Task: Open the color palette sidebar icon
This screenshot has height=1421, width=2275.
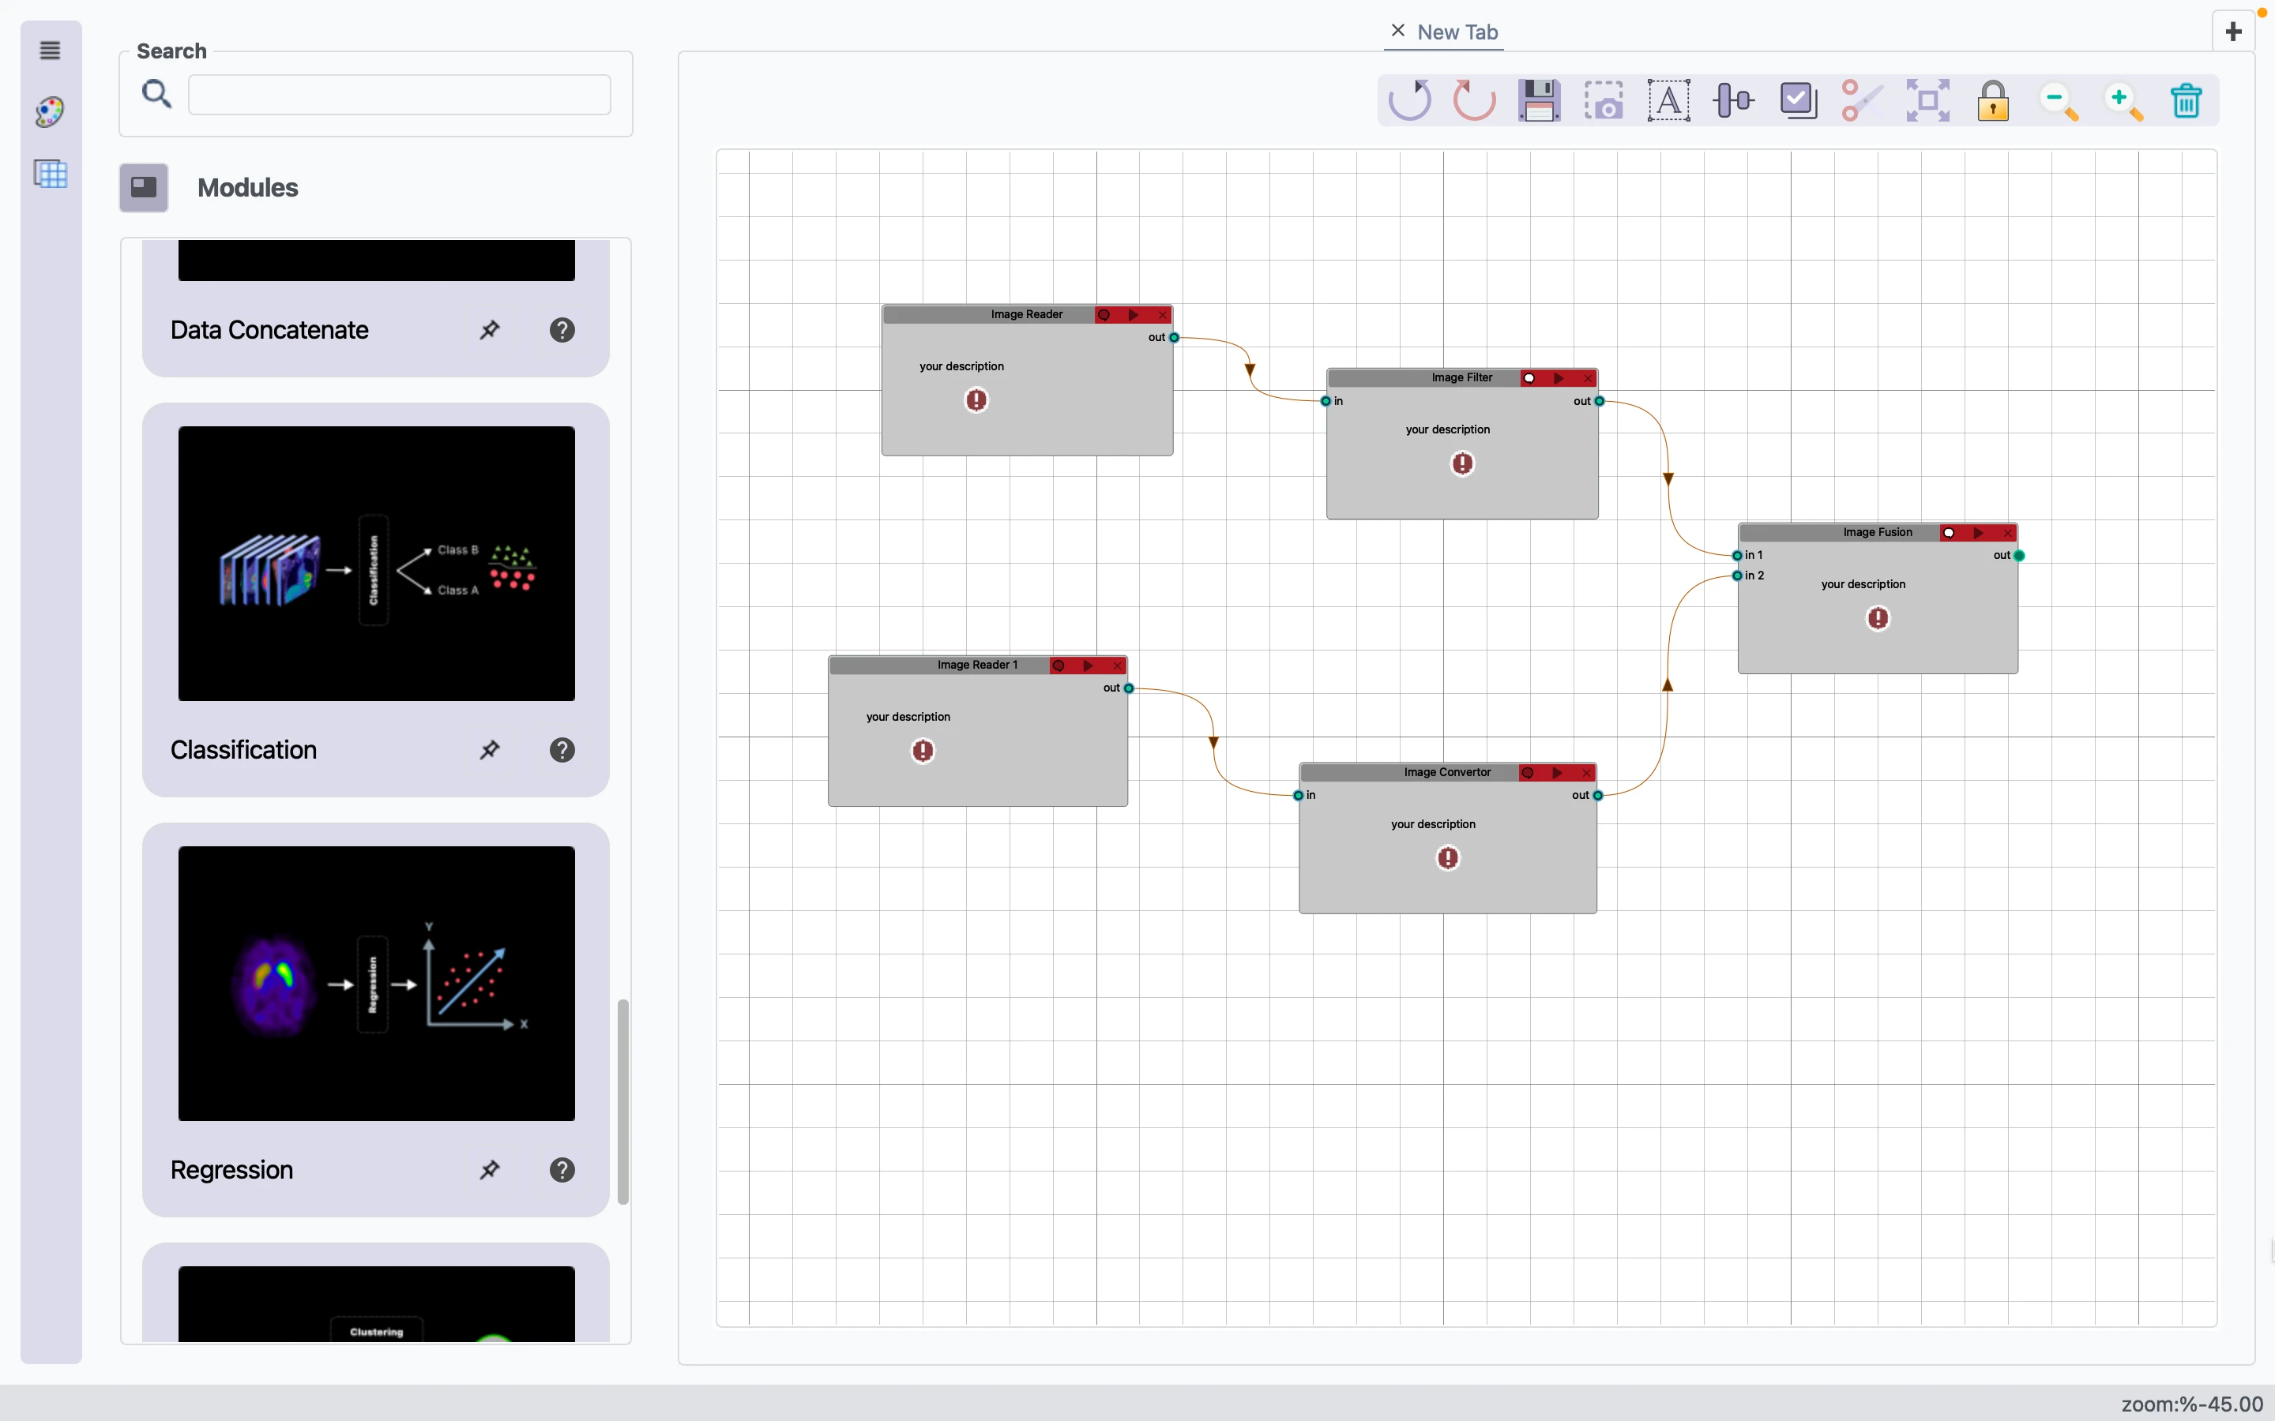Action: [x=51, y=112]
